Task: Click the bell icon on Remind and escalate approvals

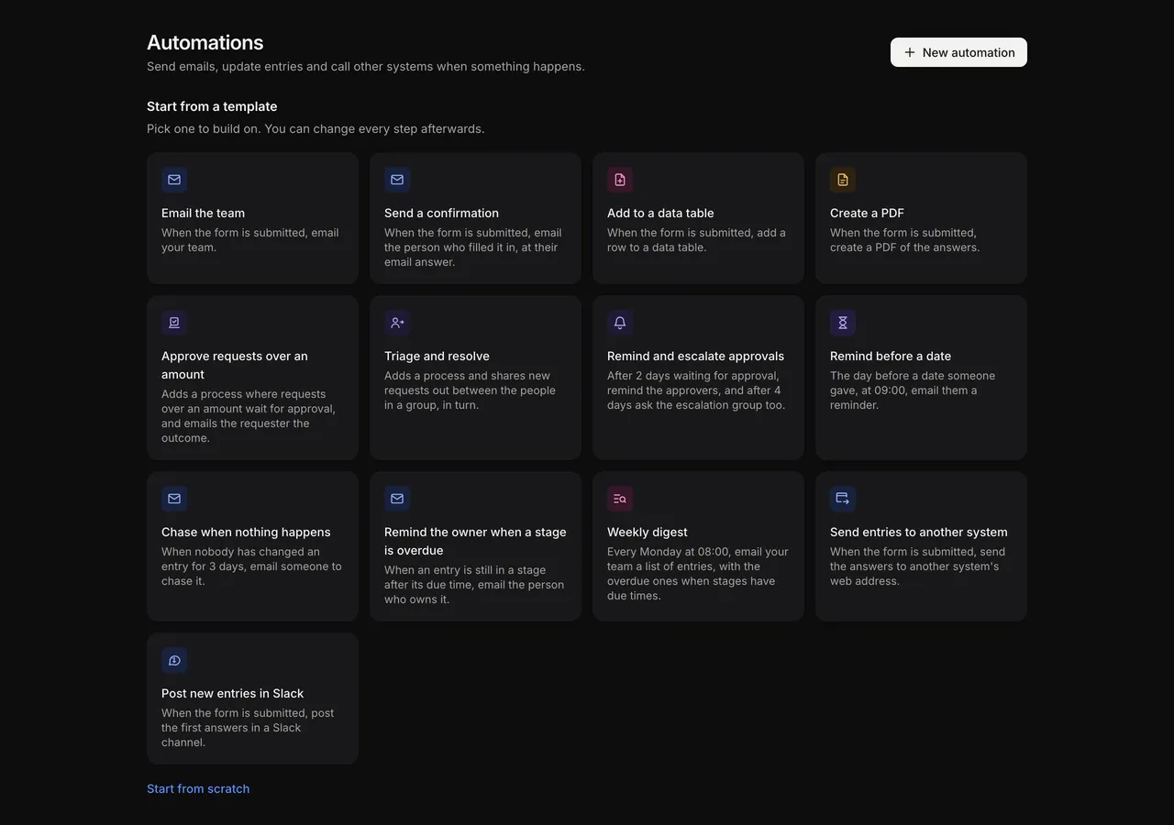Action: point(620,323)
